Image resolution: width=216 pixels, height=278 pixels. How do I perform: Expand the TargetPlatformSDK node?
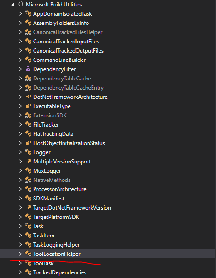[x=20, y=217]
